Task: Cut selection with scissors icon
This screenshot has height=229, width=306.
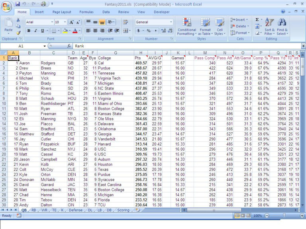Action: (18, 19)
